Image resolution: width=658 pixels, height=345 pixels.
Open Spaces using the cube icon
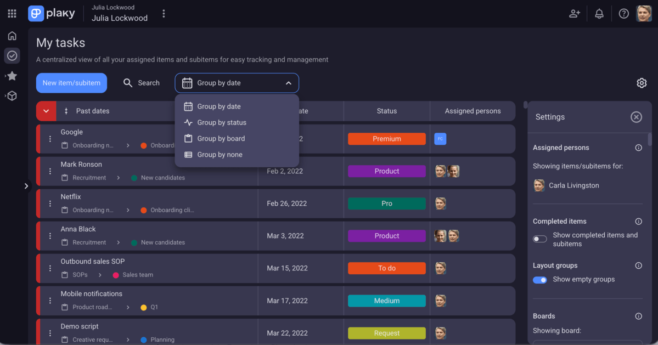click(x=11, y=95)
